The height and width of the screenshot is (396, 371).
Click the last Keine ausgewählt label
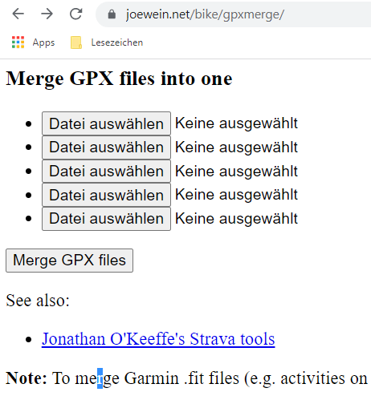tap(236, 219)
